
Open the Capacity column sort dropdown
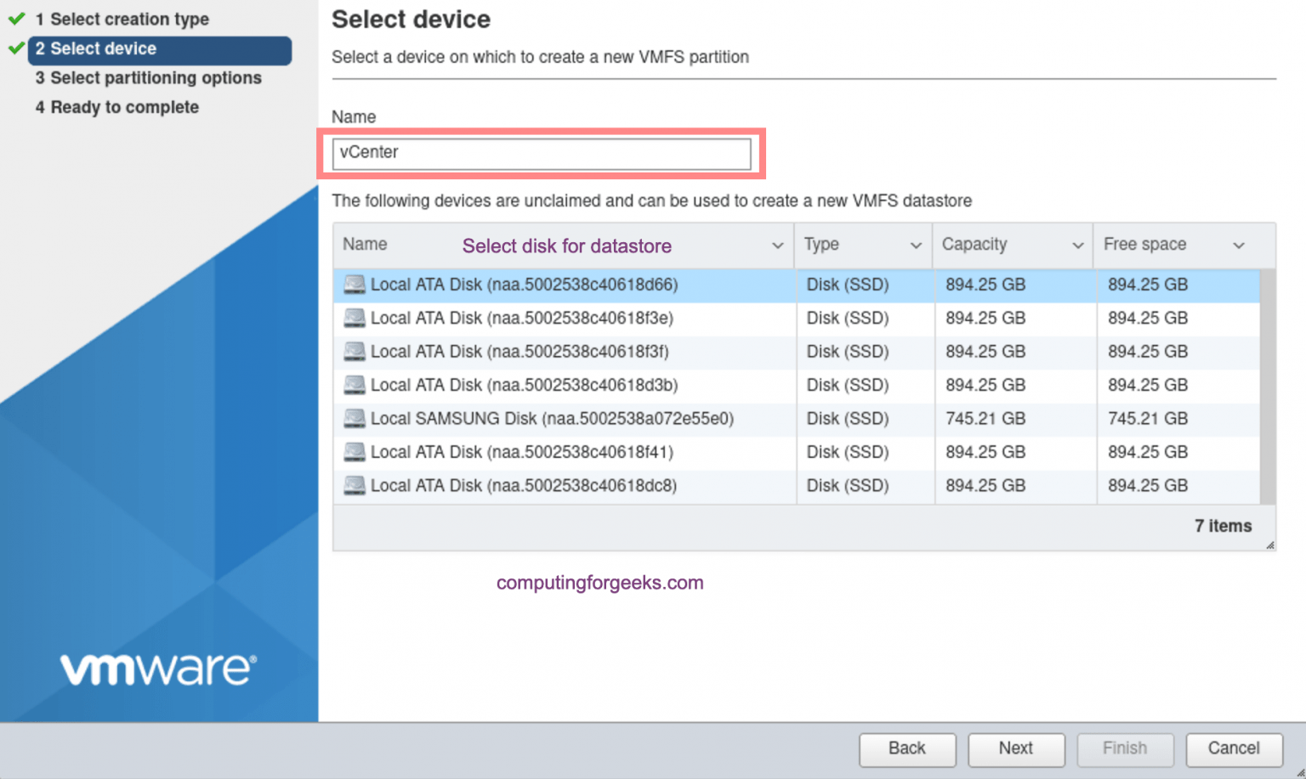point(1076,245)
